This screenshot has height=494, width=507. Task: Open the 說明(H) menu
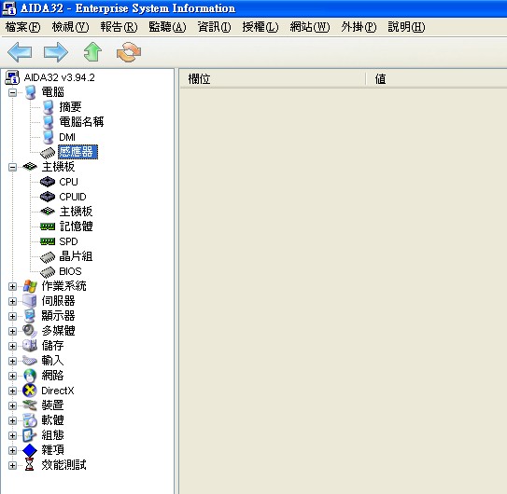[x=406, y=27]
